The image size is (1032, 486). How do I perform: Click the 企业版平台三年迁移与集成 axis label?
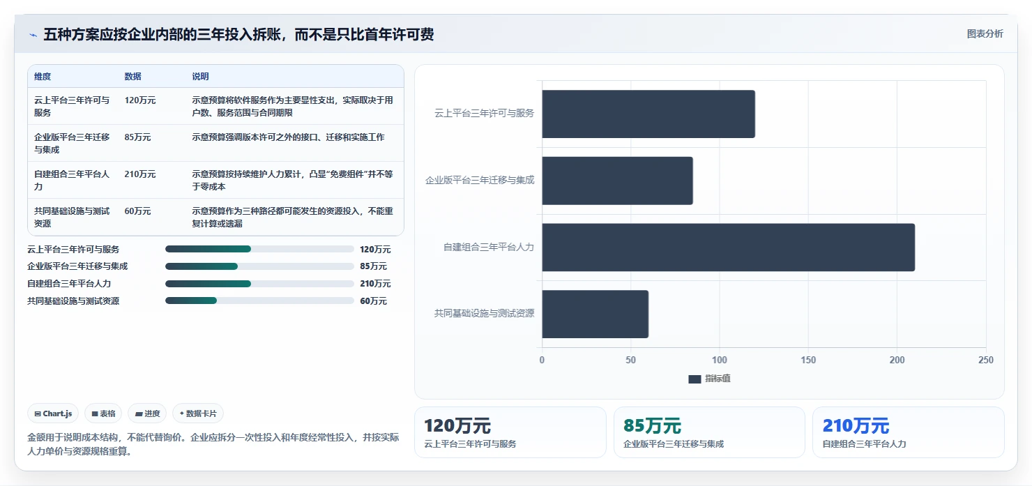[480, 180]
